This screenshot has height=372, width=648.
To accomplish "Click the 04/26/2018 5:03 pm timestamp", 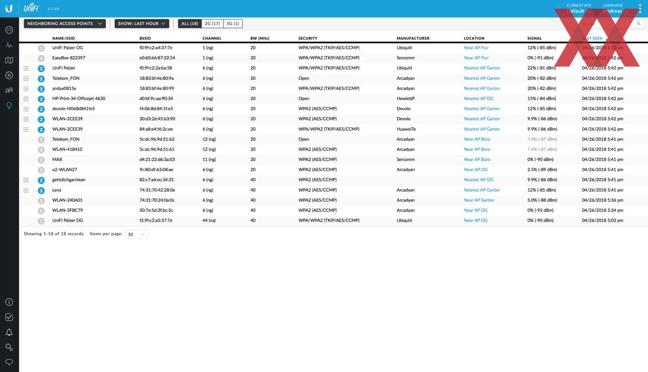I will (x=603, y=221).
